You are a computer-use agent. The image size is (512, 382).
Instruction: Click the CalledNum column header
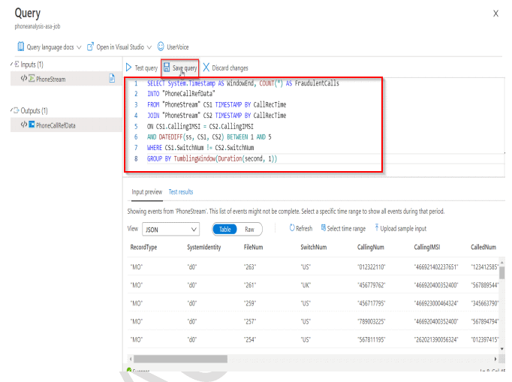coord(483,247)
